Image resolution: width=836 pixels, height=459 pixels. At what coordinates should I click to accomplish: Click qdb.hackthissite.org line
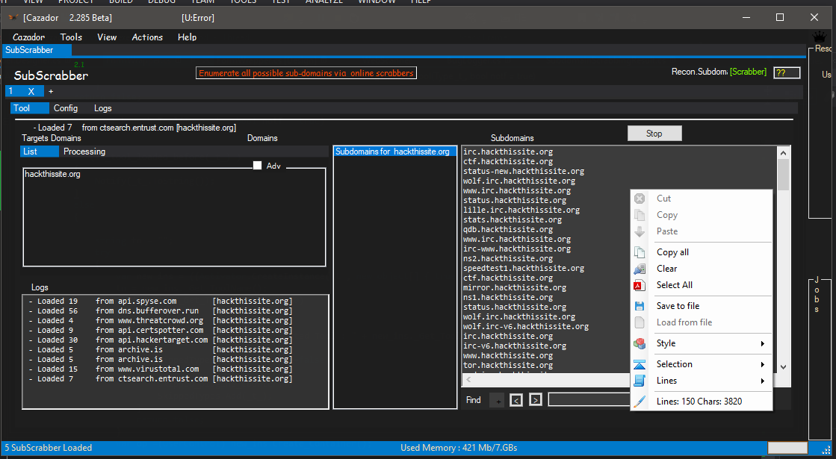point(508,230)
